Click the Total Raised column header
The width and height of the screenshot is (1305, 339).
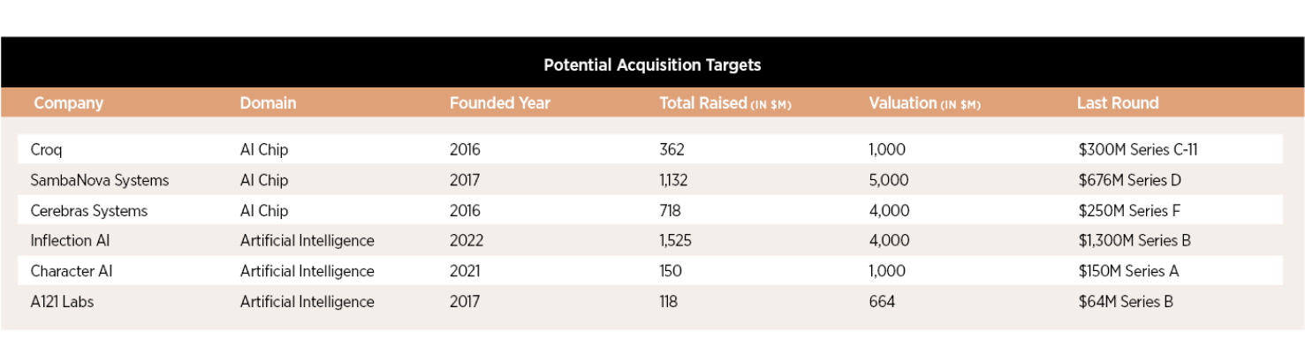tap(725, 103)
